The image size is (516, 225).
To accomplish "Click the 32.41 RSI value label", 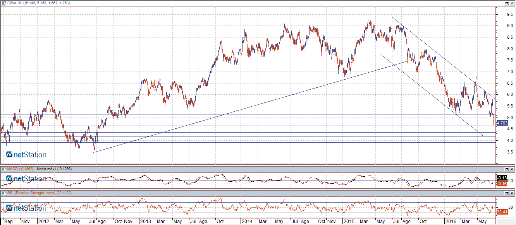I will [502, 212].
